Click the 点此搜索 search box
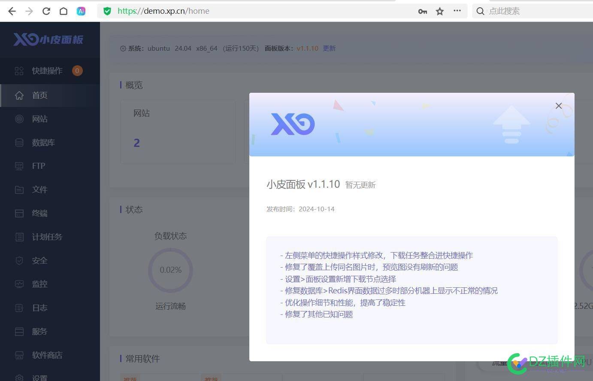The image size is (593, 381). (532, 11)
